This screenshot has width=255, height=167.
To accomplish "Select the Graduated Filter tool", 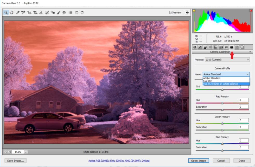I will [64, 12].
